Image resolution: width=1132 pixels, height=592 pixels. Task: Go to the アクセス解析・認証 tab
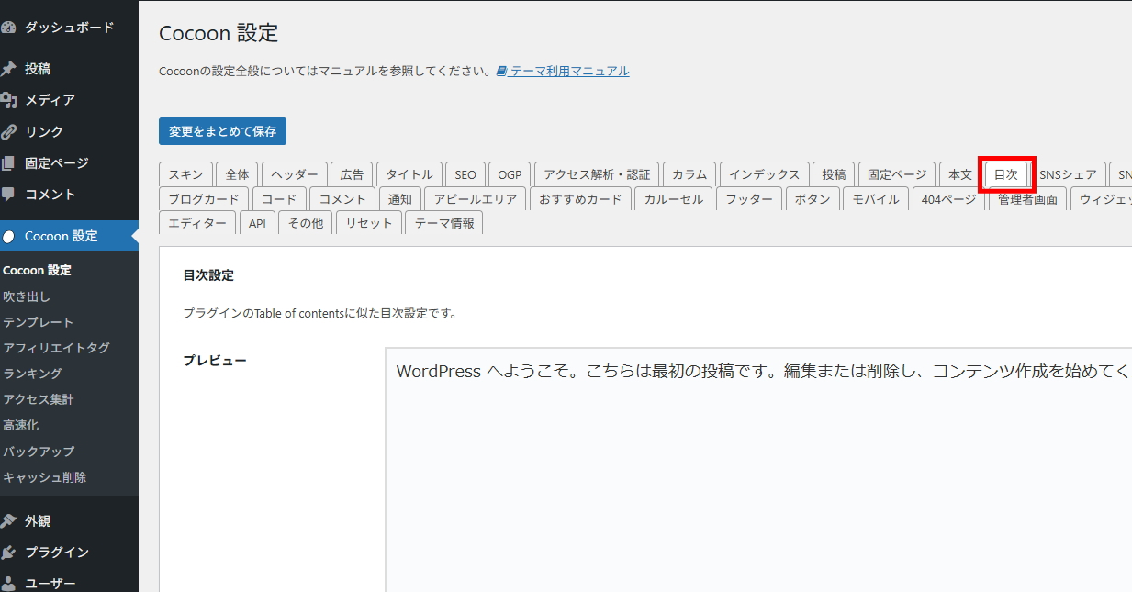point(596,174)
